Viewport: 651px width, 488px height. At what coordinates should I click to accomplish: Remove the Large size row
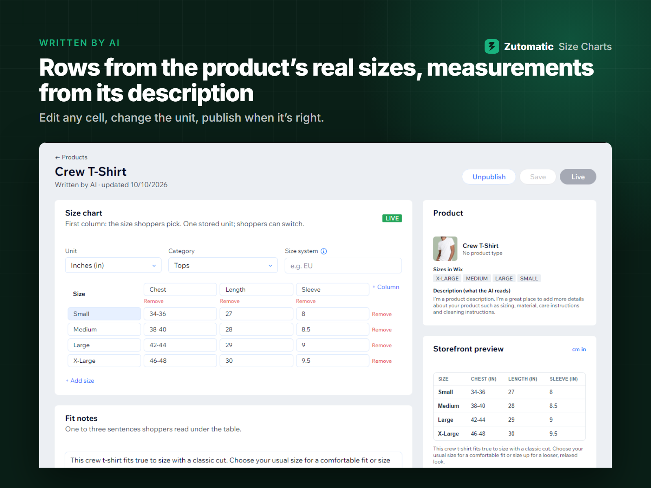(x=382, y=346)
